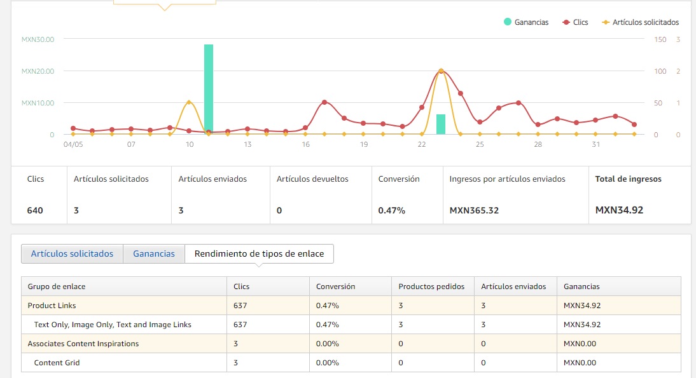Click the tall green earnings bar

pyautogui.click(x=209, y=89)
